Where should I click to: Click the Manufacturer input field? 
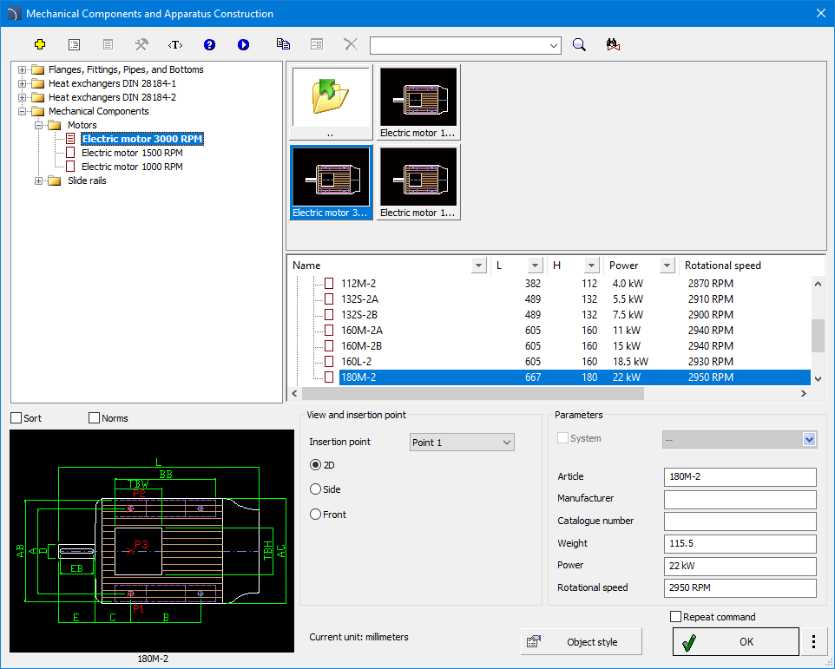(740, 499)
